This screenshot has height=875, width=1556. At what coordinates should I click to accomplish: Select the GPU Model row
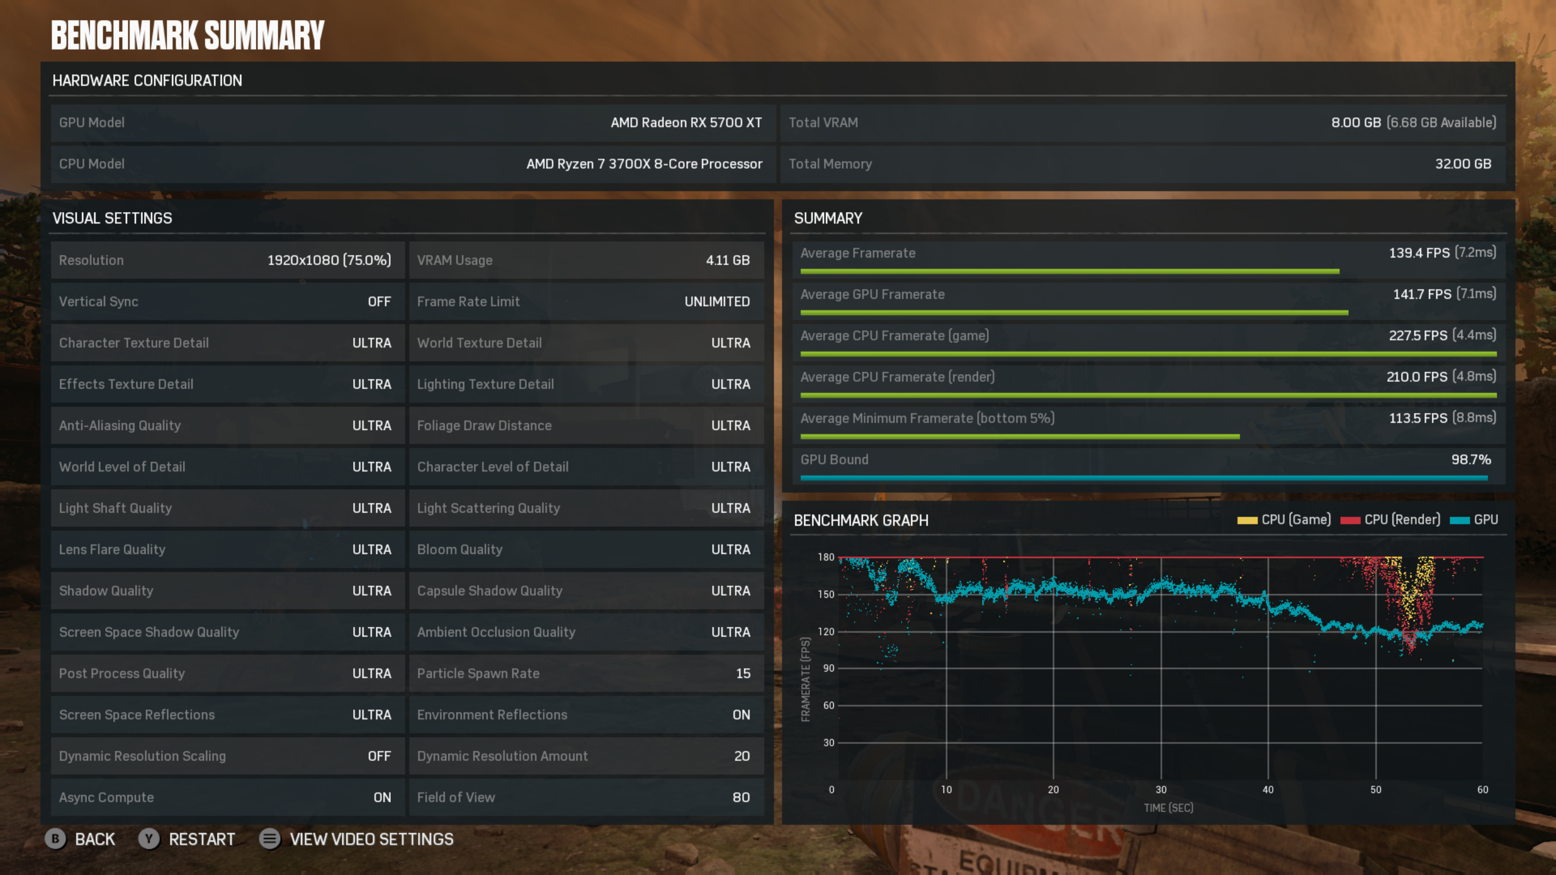click(x=413, y=123)
